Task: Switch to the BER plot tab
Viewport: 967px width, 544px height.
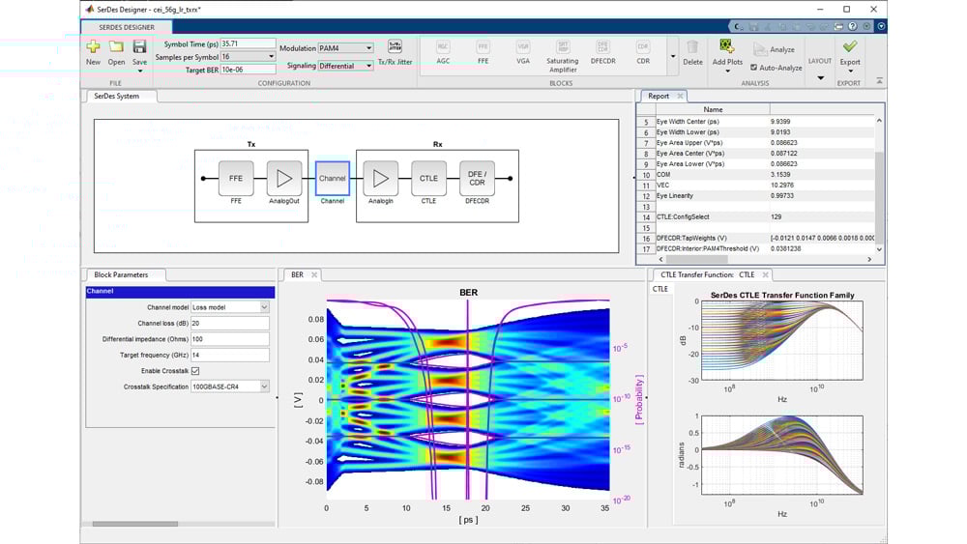Action: tap(297, 274)
